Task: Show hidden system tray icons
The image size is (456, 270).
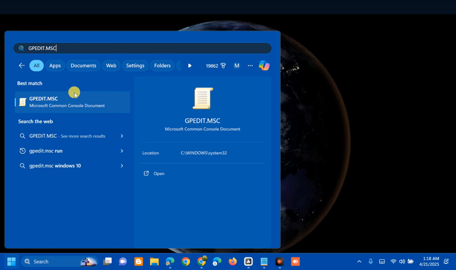Action: (360, 261)
